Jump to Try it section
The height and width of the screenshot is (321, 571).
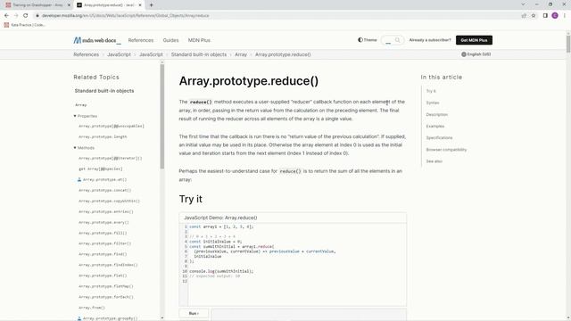tap(431, 91)
